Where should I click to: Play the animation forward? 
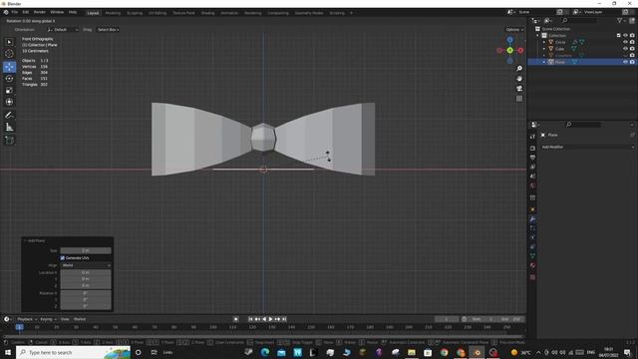270,319
